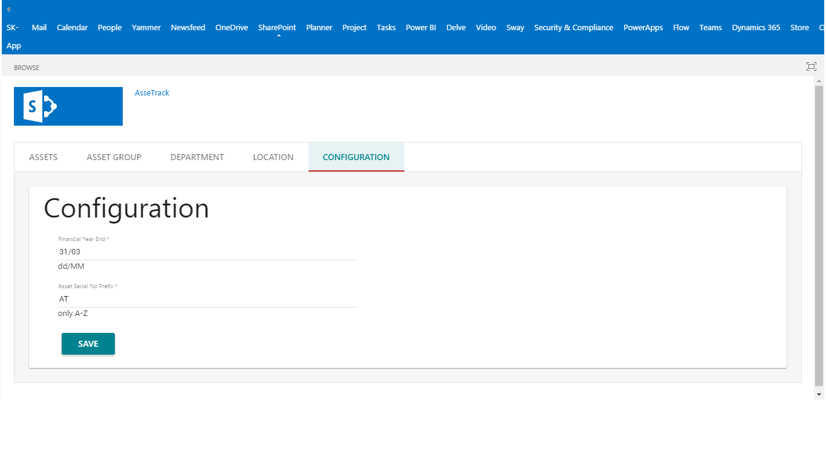Open Calendar in the top navigation

[x=72, y=27]
